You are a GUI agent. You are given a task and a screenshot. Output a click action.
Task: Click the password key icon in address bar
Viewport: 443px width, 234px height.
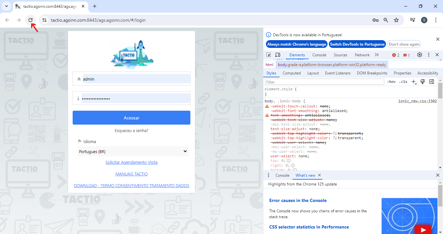tap(376, 20)
